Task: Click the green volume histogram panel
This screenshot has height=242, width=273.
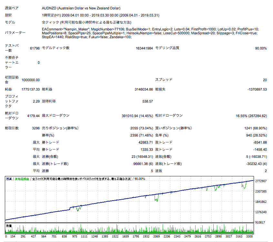Action: coord(129,228)
